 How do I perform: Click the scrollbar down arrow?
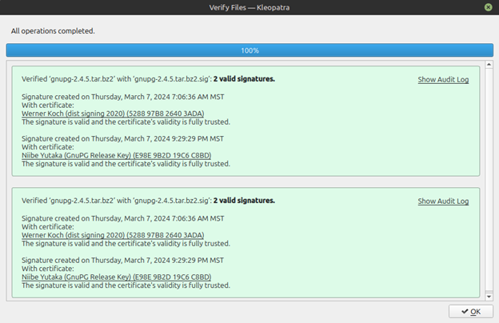point(489,297)
